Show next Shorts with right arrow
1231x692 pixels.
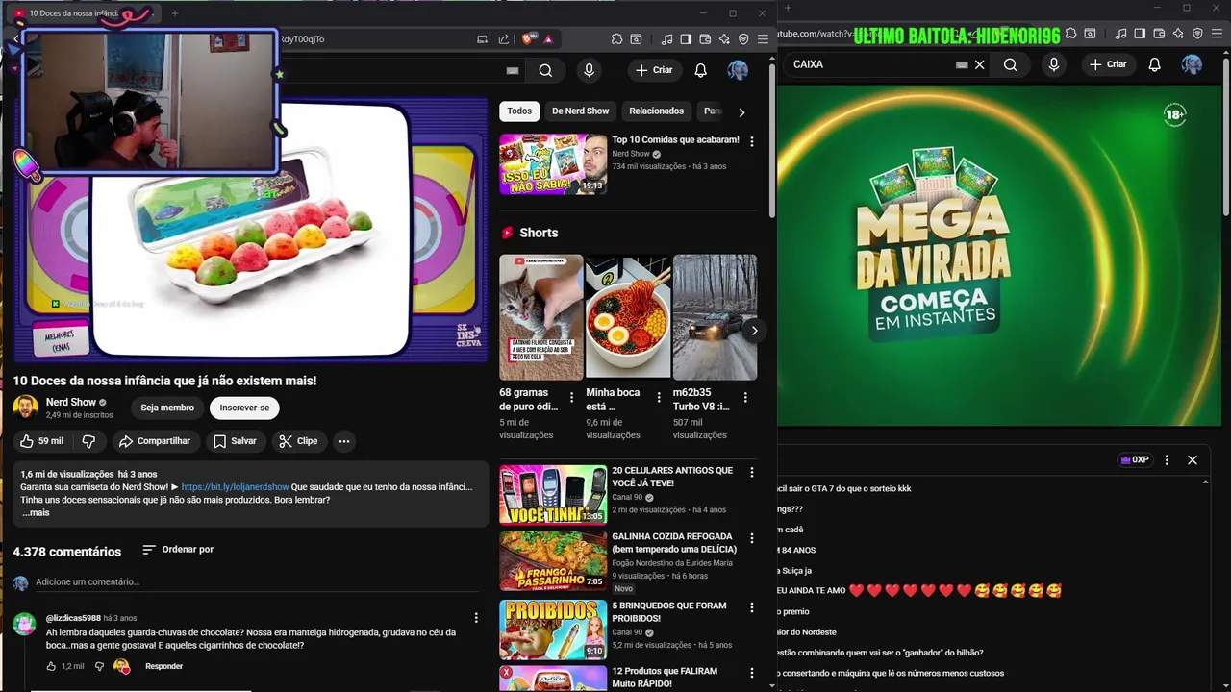click(x=754, y=331)
